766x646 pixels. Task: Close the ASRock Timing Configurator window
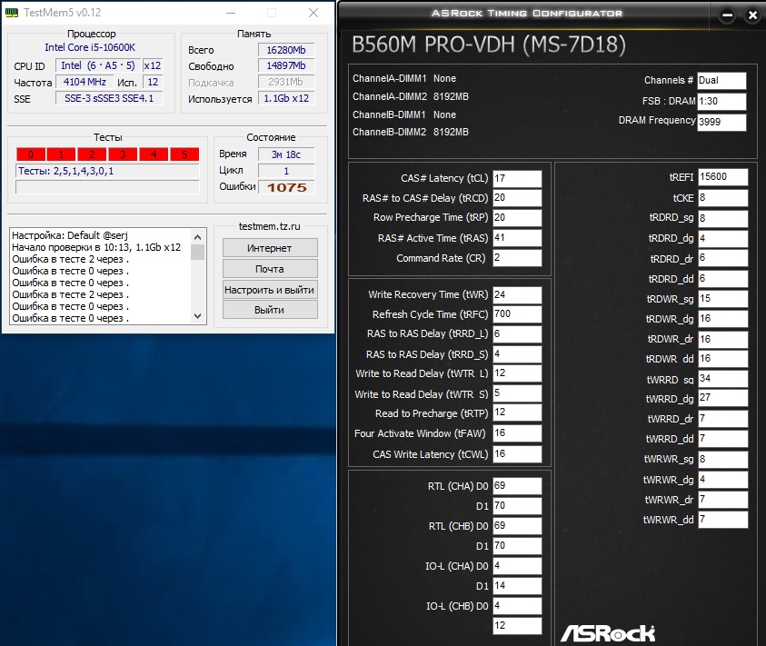(x=752, y=15)
